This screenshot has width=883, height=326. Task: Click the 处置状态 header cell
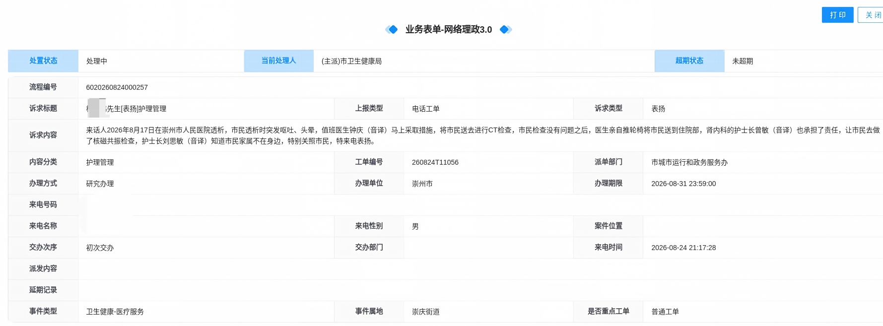43,61
